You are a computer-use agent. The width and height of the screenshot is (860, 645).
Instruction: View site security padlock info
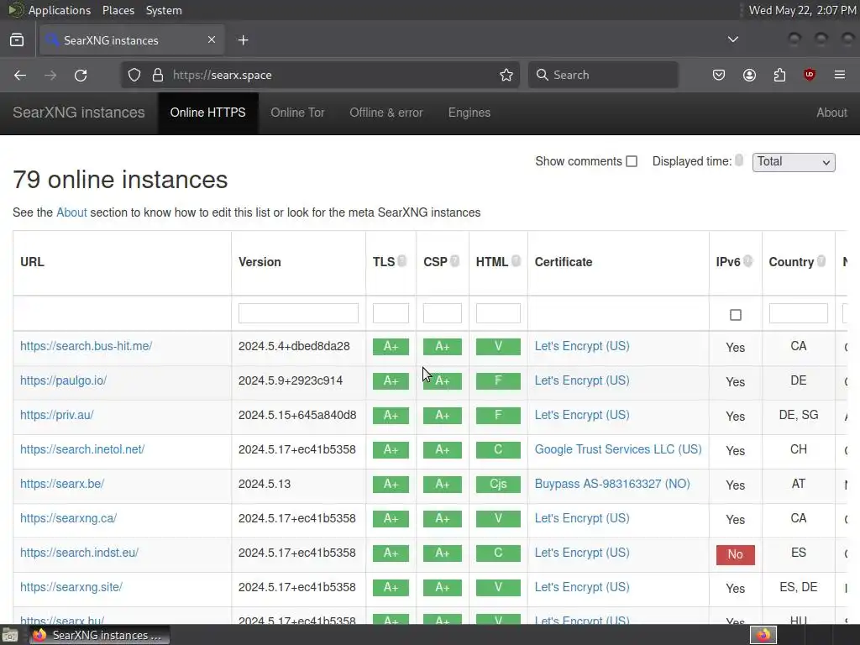pos(158,75)
